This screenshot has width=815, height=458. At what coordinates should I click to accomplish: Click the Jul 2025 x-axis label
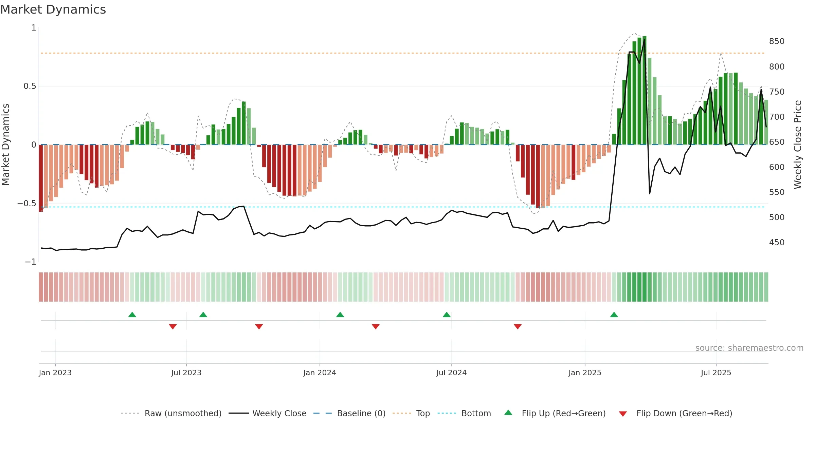(x=716, y=373)
